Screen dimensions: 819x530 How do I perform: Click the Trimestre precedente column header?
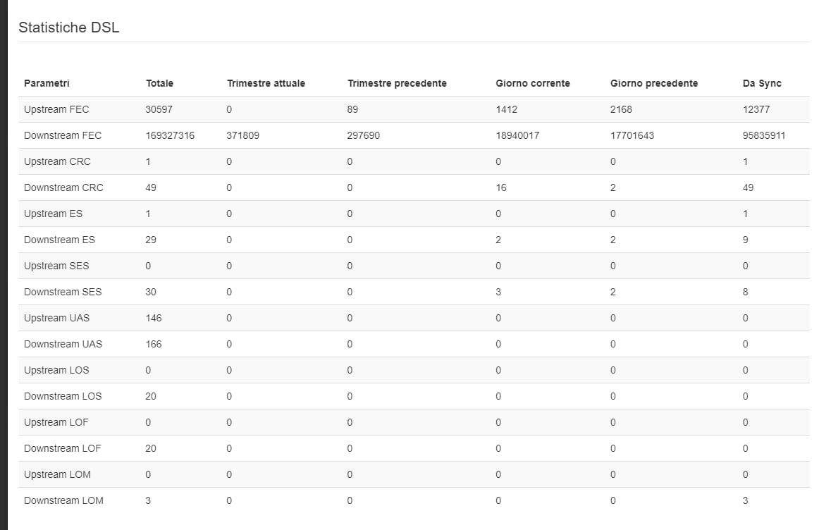pos(397,83)
